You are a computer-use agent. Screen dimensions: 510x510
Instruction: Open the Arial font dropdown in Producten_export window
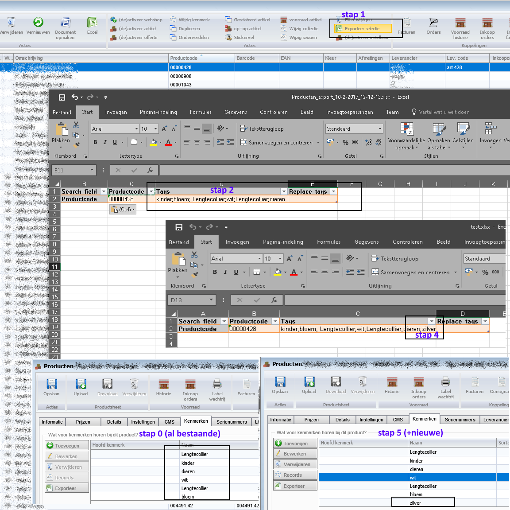[136, 129]
